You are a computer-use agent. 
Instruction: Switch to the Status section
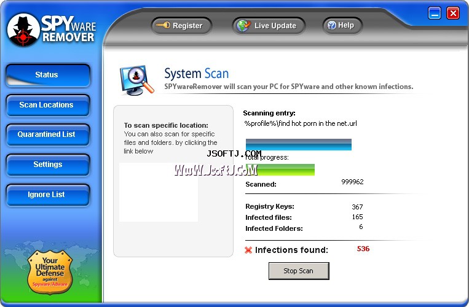(x=48, y=76)
